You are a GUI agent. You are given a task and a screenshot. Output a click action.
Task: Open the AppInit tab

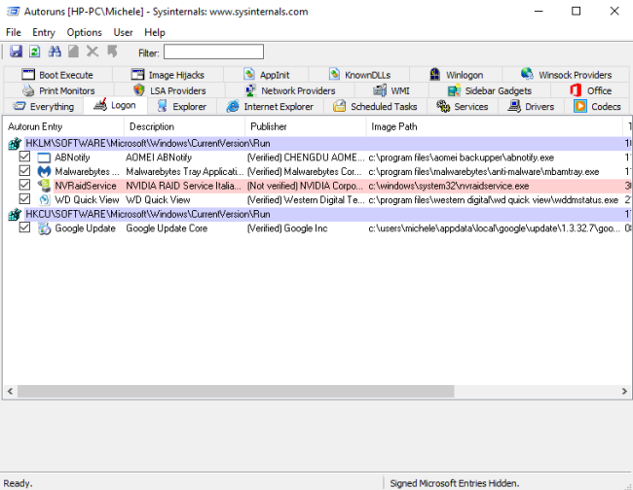(267, 75)
